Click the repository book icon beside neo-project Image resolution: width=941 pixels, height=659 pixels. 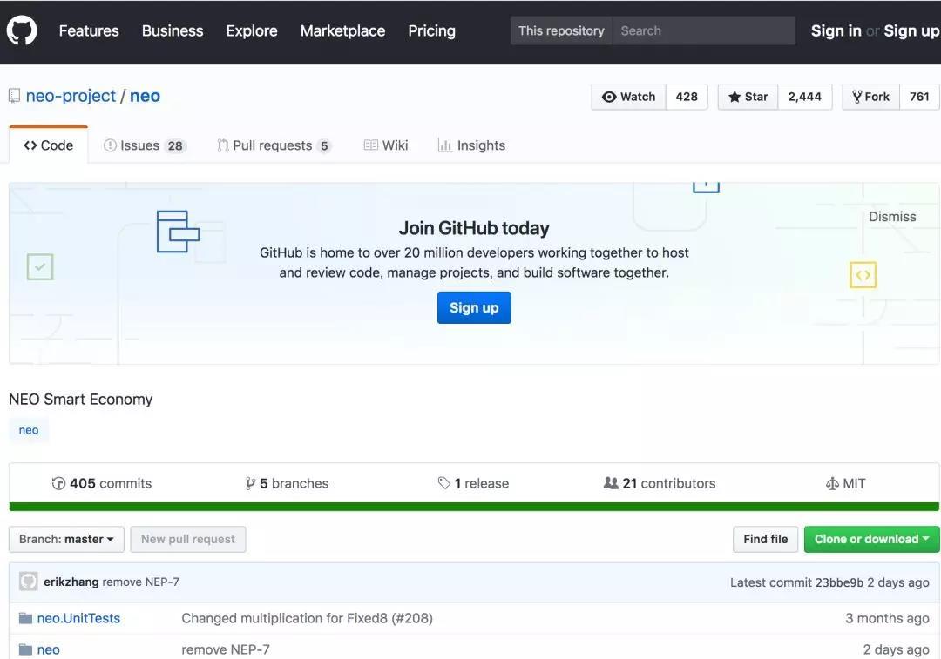(x=15, y=96)
